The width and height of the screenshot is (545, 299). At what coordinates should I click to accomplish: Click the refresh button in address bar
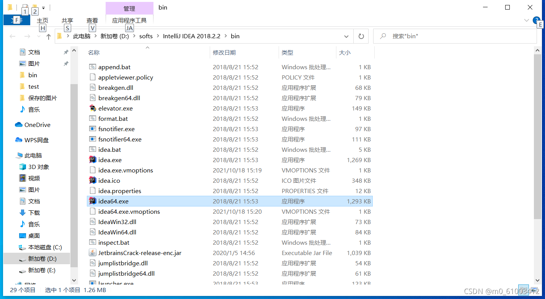click(x=361, y=36)
